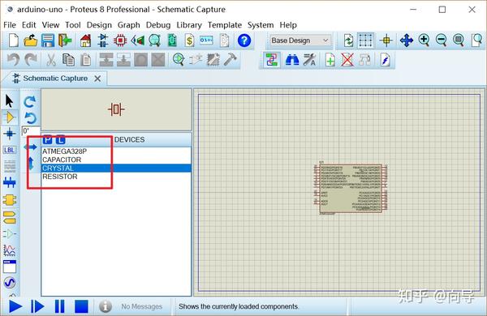Click the New Project icon
Image resolution: width=487 pixels, height=316 pixels.
tap(14, 41)
